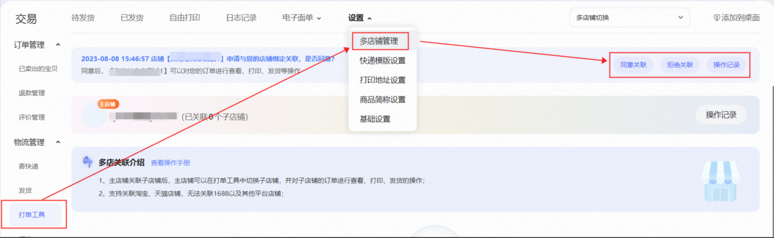Open the 查看操作手册 link

pyautogui.click(x=171, y=163)
